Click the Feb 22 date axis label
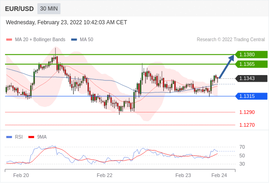Screen dimensions: 269x183 104,175
